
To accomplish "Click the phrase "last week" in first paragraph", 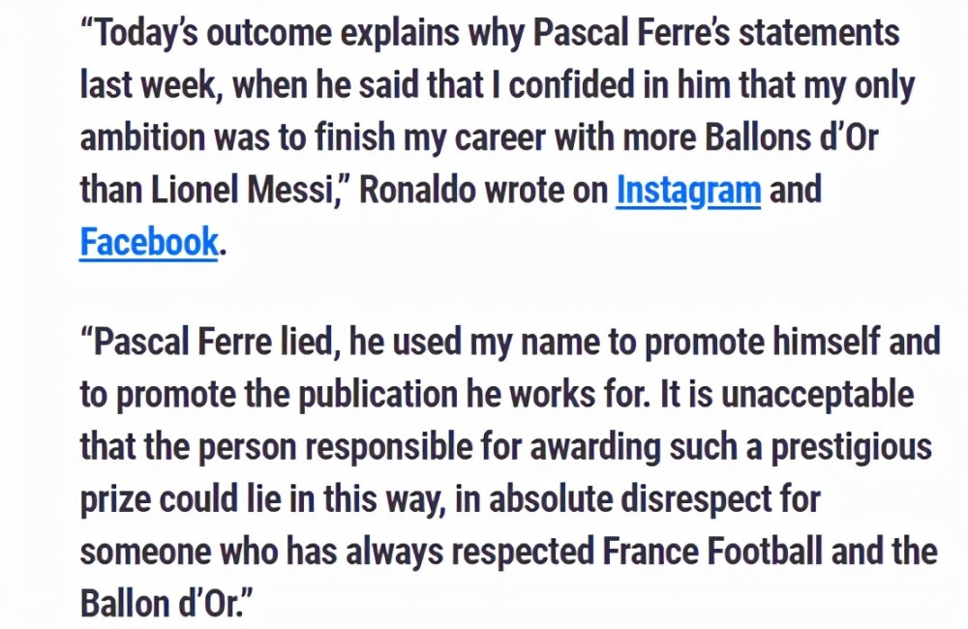I will coord(147,85).
